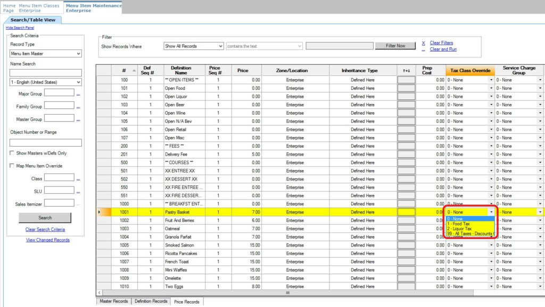Click Clear Search Criteria link

pyautogui.click(x=45, y=229)
